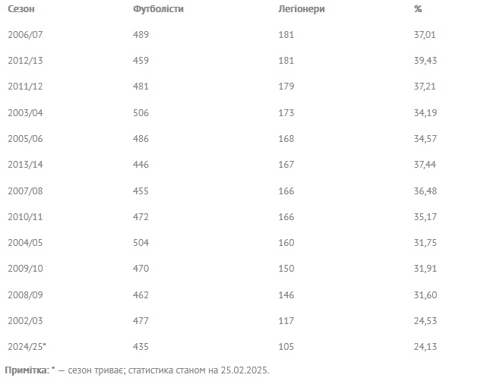The image size is (487, 381).
Task: Click percentage value 39,43
Action: point(425,61)
